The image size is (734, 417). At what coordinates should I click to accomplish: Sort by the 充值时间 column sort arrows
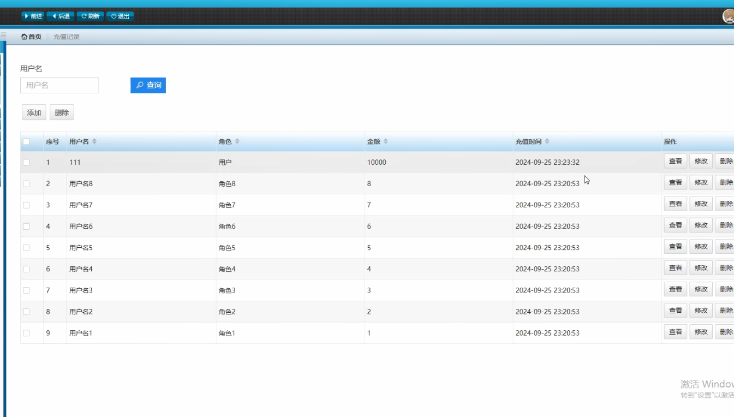pos(547,141)
